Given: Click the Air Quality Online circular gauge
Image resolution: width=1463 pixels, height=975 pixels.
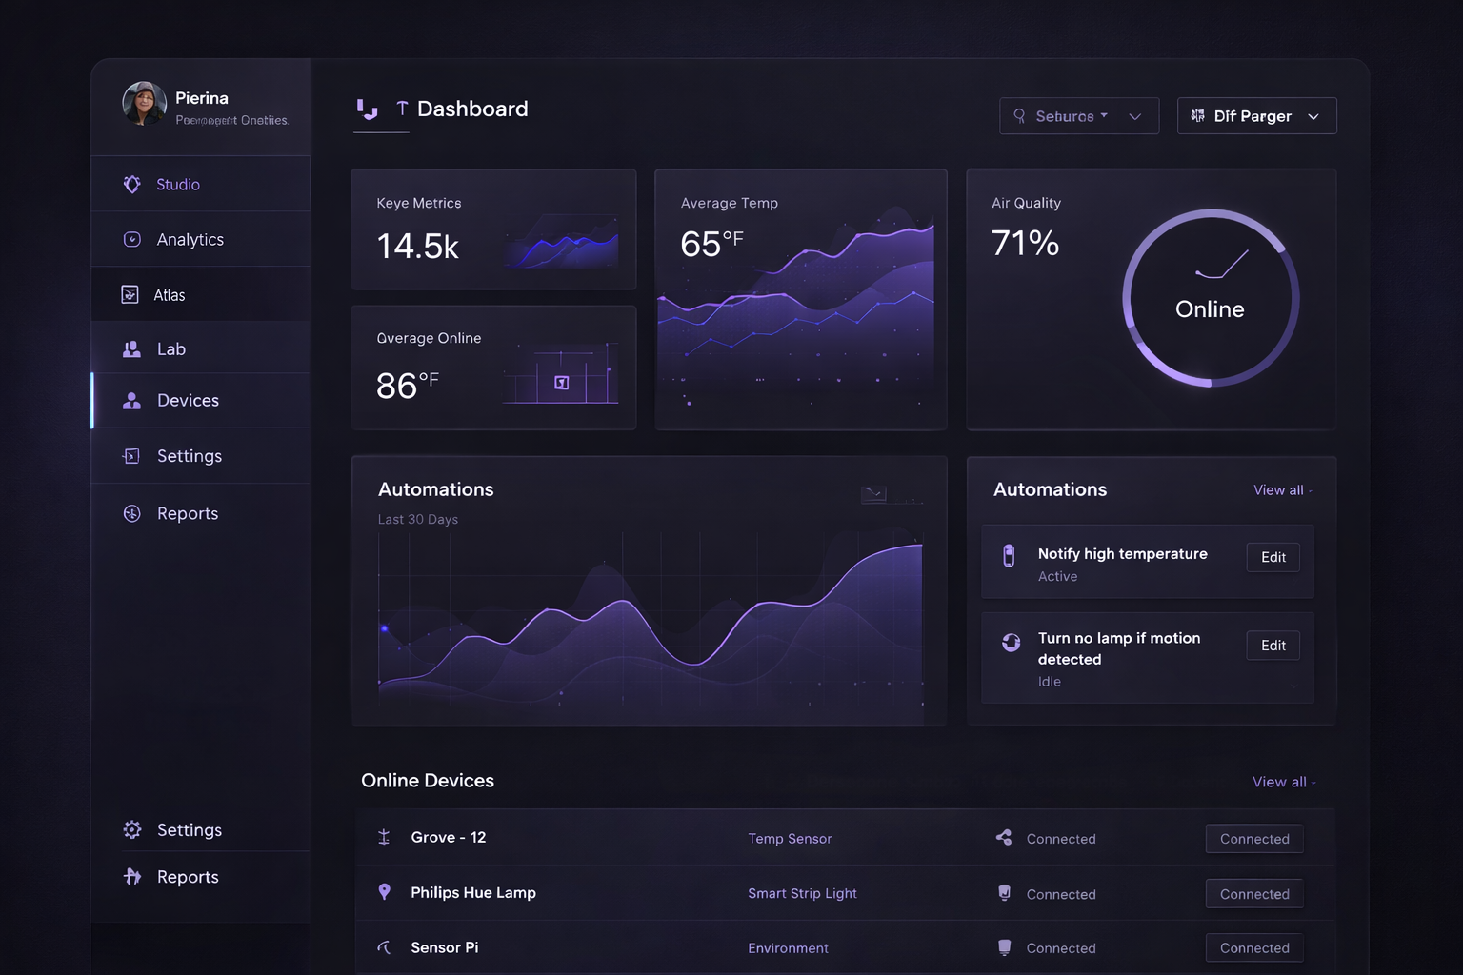Looking at the screenshot, I should 1210,298.
